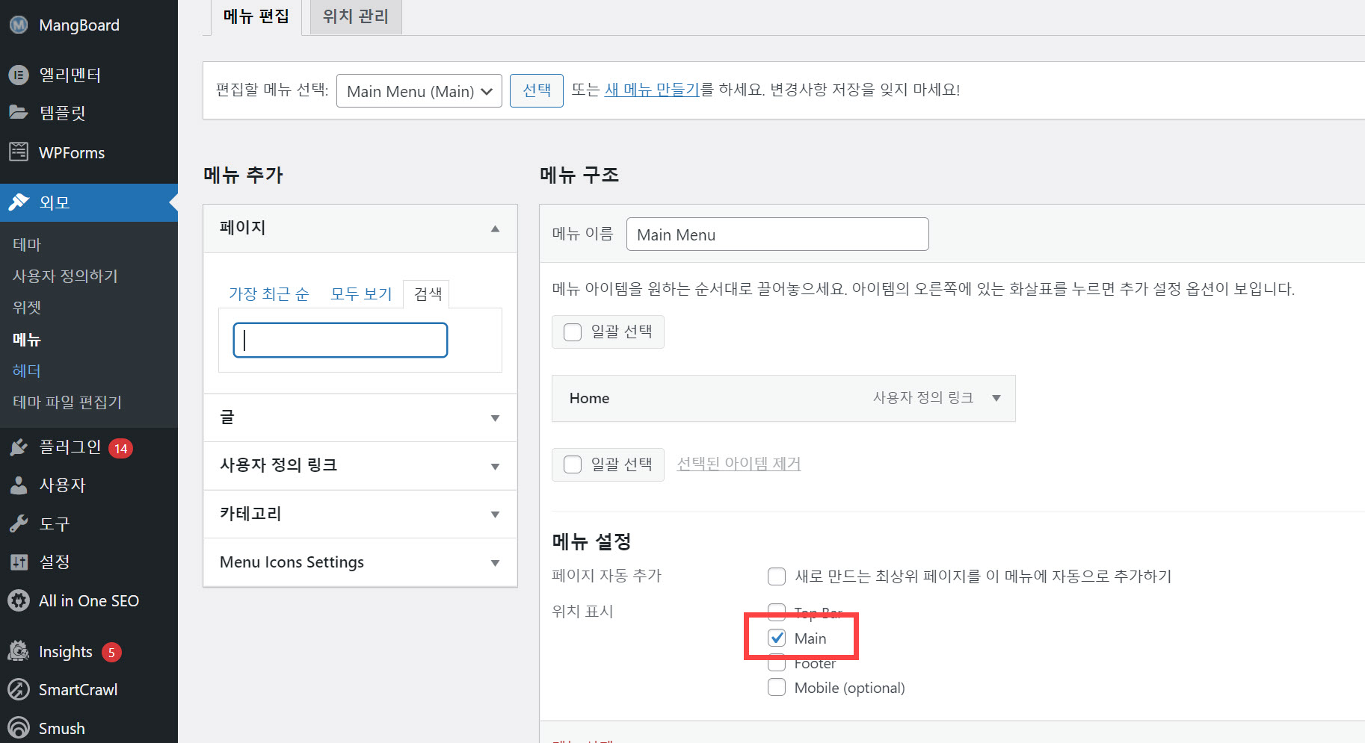This screenshot has width=1365, height=743.
Task: Uncheck the Main menu location
Action: (777, 638)
